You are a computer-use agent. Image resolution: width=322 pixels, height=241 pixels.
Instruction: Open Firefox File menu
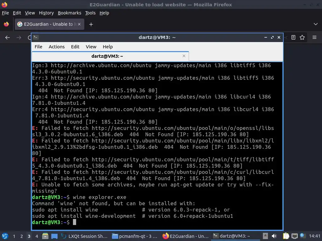click(x=5, y=13)
